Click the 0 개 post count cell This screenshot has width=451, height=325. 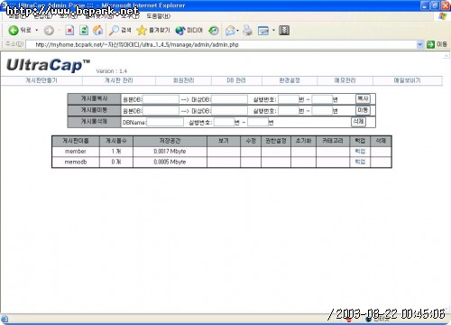pos(116,162)
